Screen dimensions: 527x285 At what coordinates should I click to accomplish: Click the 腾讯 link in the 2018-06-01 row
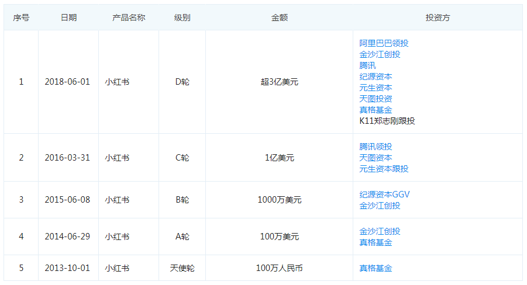(x=367, y=65)
